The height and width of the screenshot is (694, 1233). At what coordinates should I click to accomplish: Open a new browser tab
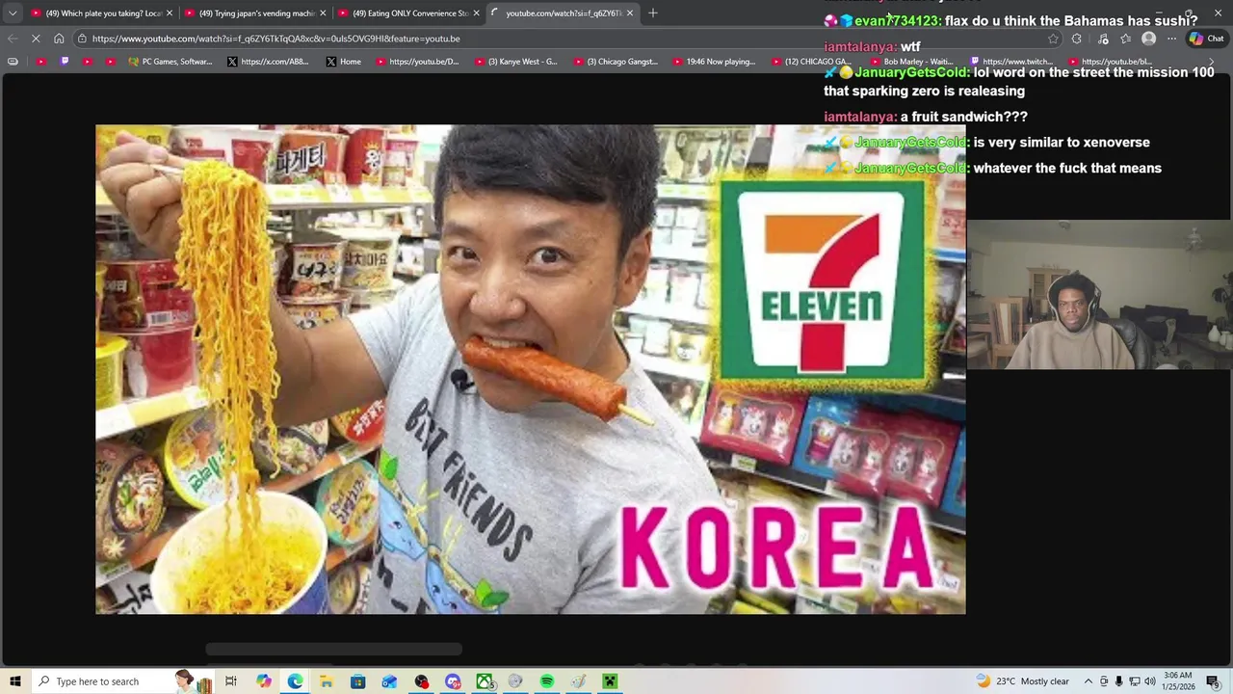click(x=653, y=13)
